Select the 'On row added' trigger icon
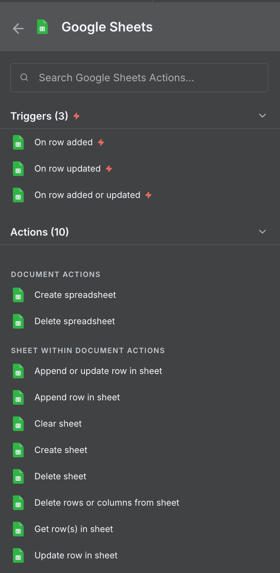 pyautogui.click(x=18, y=142)
